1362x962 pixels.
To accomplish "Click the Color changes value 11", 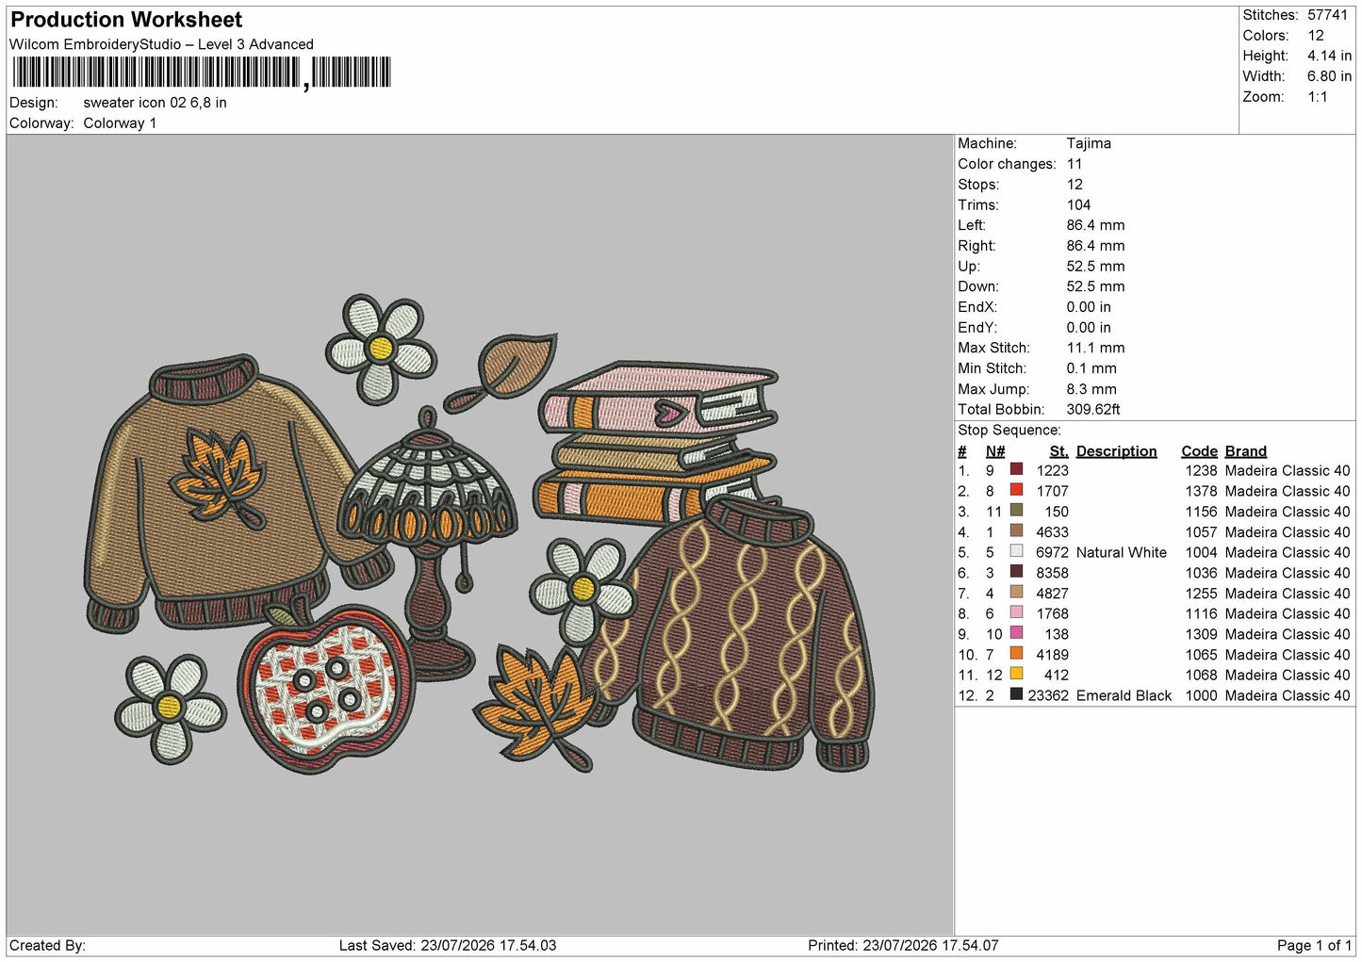I will click(x=1075, y=164).
